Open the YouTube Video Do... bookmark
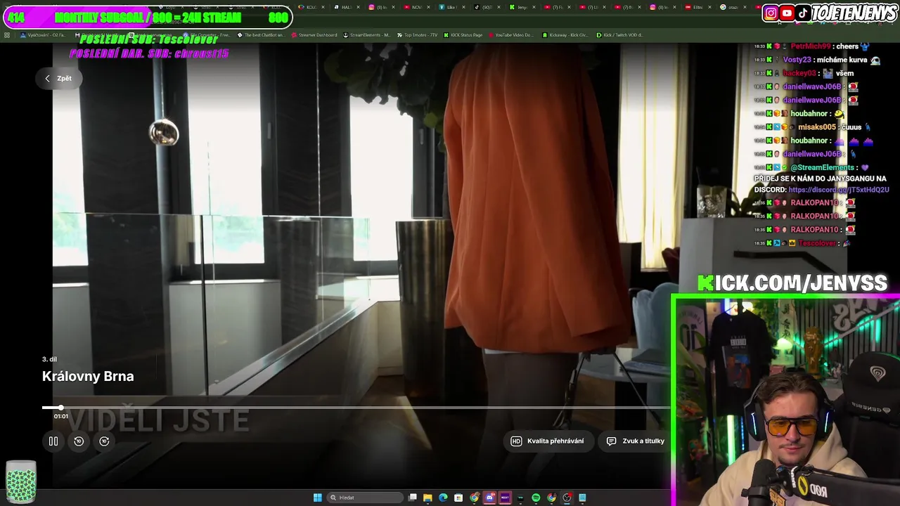Viewport: 900px width, 506px height. tap(510, 34)
